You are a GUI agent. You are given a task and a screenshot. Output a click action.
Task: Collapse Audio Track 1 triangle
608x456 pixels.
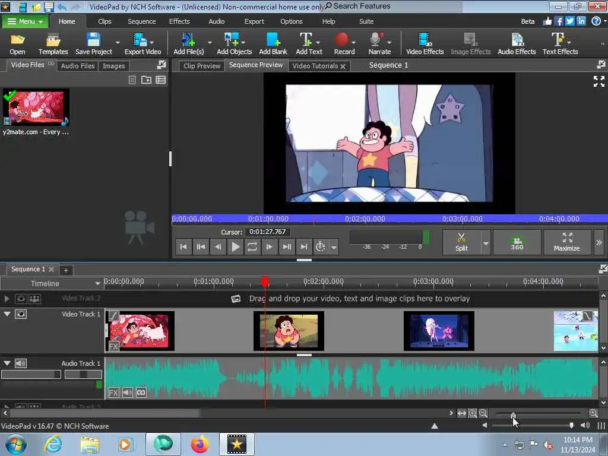tap(7, 363)
